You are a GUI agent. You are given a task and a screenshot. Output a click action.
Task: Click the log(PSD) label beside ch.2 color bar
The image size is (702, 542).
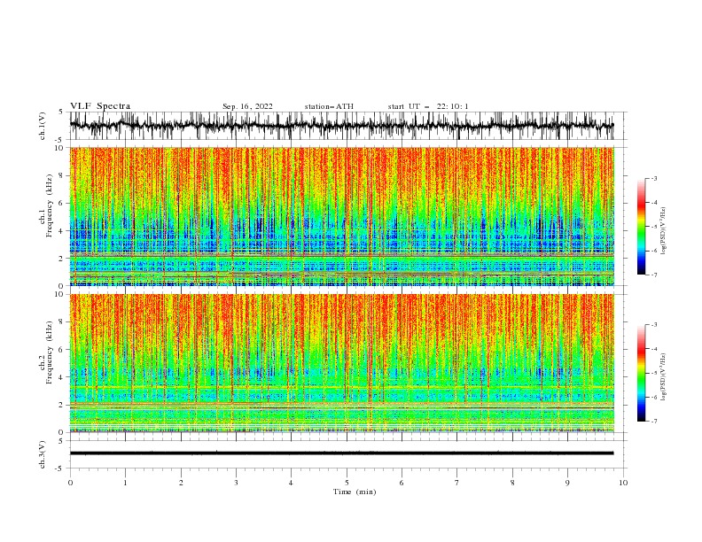point(663,376)
